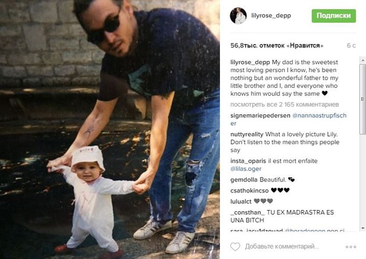Open insta_oparis commenter profile
The image size is (366, 259).
[248, 161]
